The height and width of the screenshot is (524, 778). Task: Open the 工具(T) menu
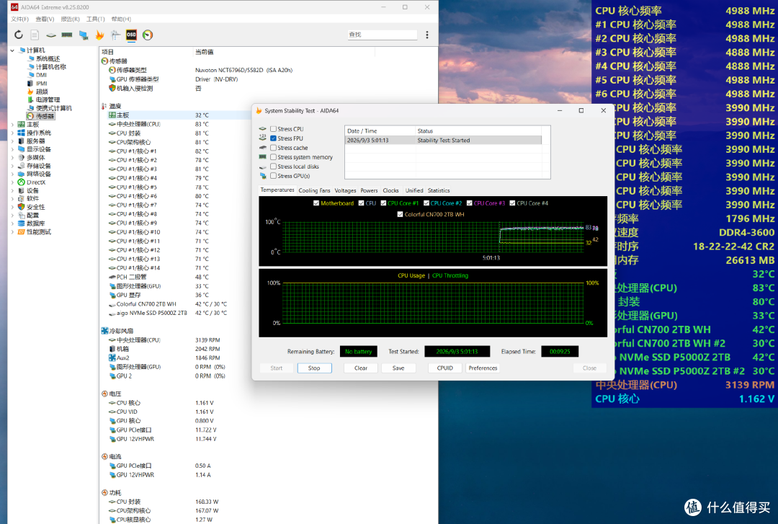point(95,19)
